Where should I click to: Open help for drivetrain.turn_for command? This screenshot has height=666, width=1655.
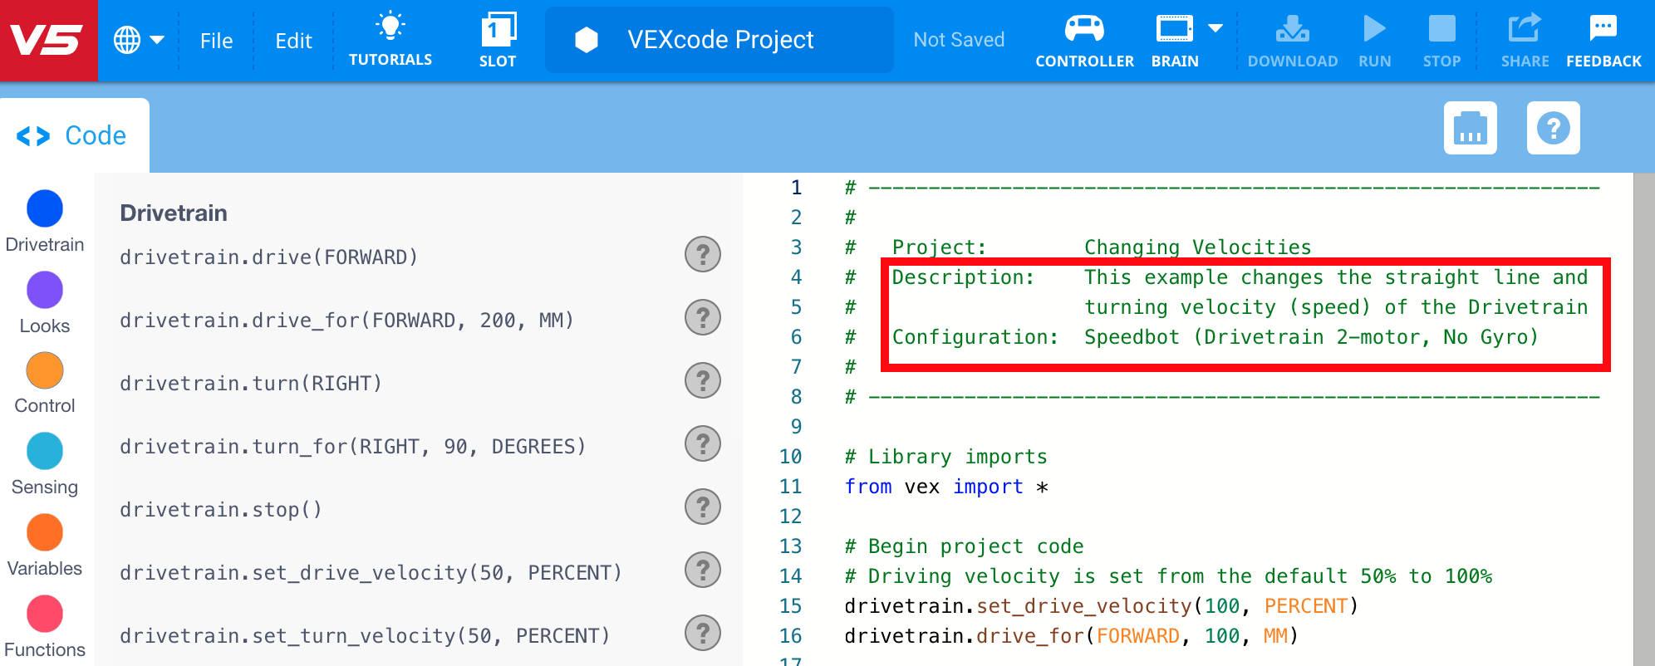click(x=703, y=444)
